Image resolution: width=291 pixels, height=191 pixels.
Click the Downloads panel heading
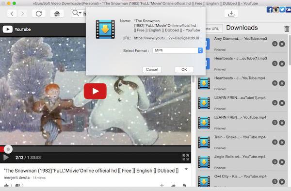pos(242,28)
